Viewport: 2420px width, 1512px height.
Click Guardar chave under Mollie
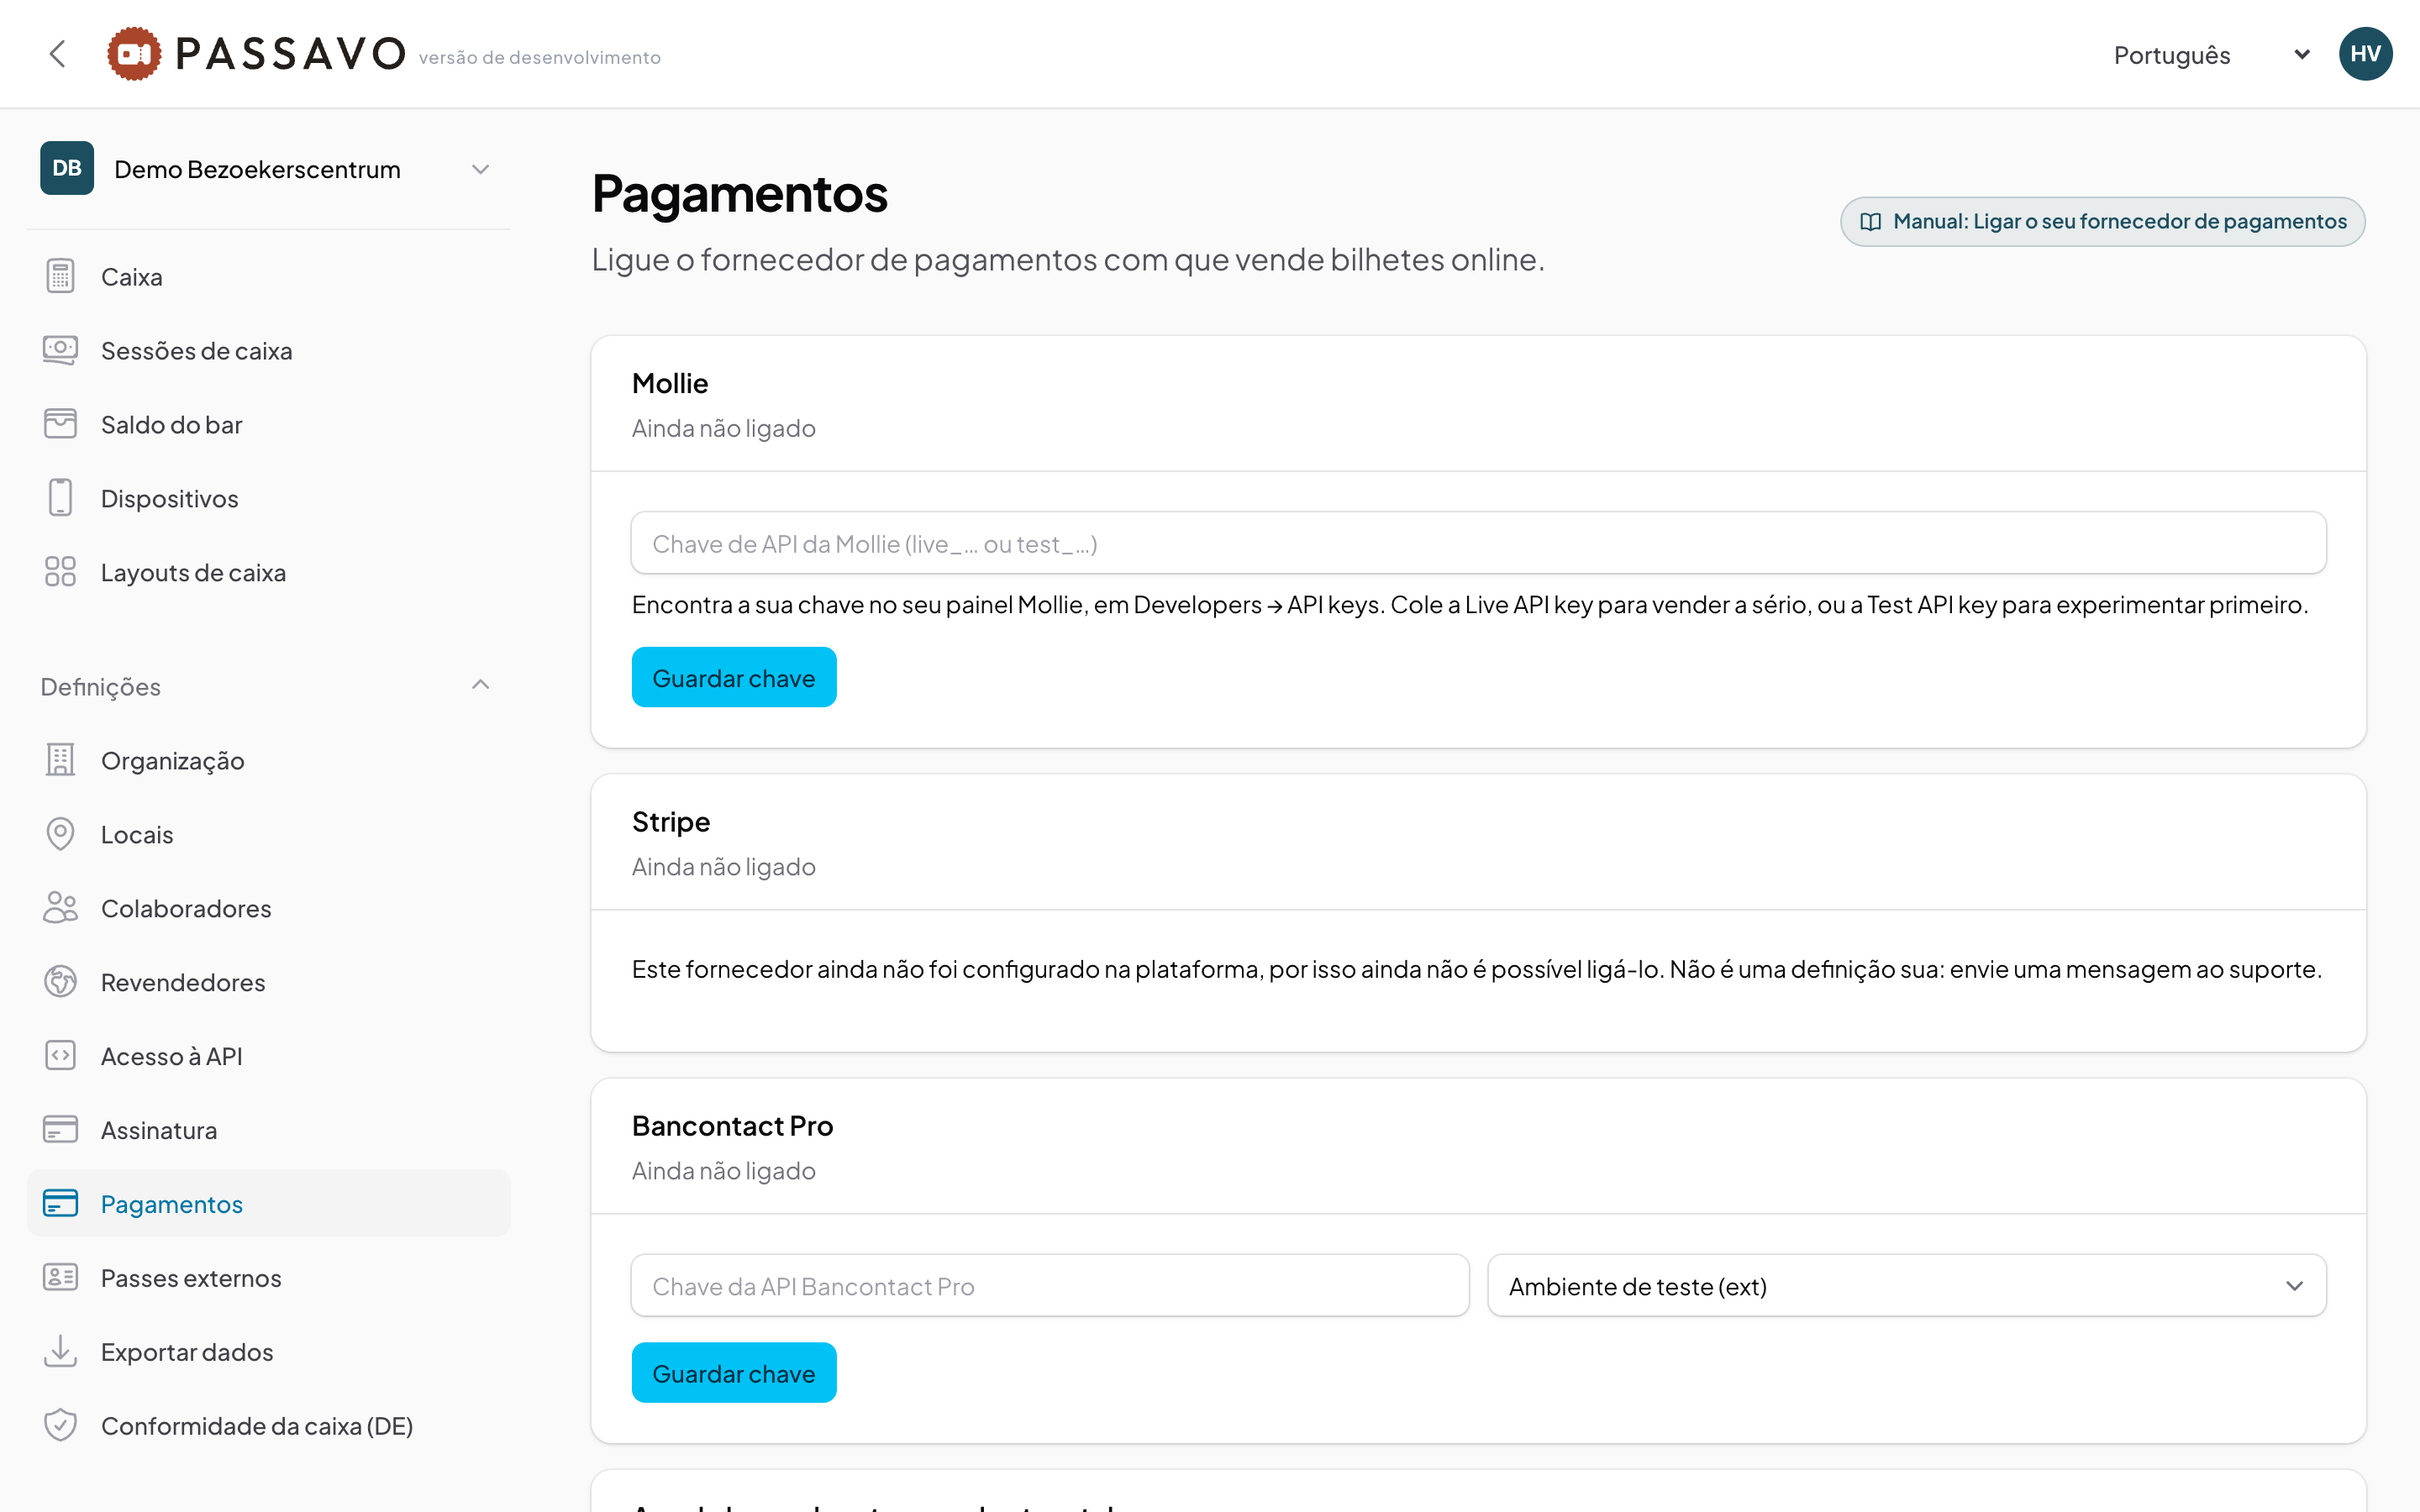734,678
